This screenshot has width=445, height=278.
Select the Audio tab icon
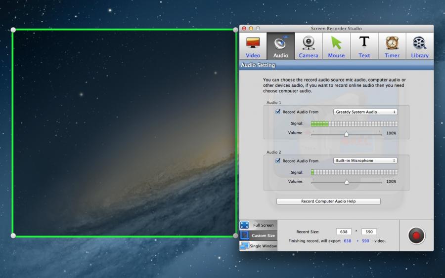[x=281, y=46]
